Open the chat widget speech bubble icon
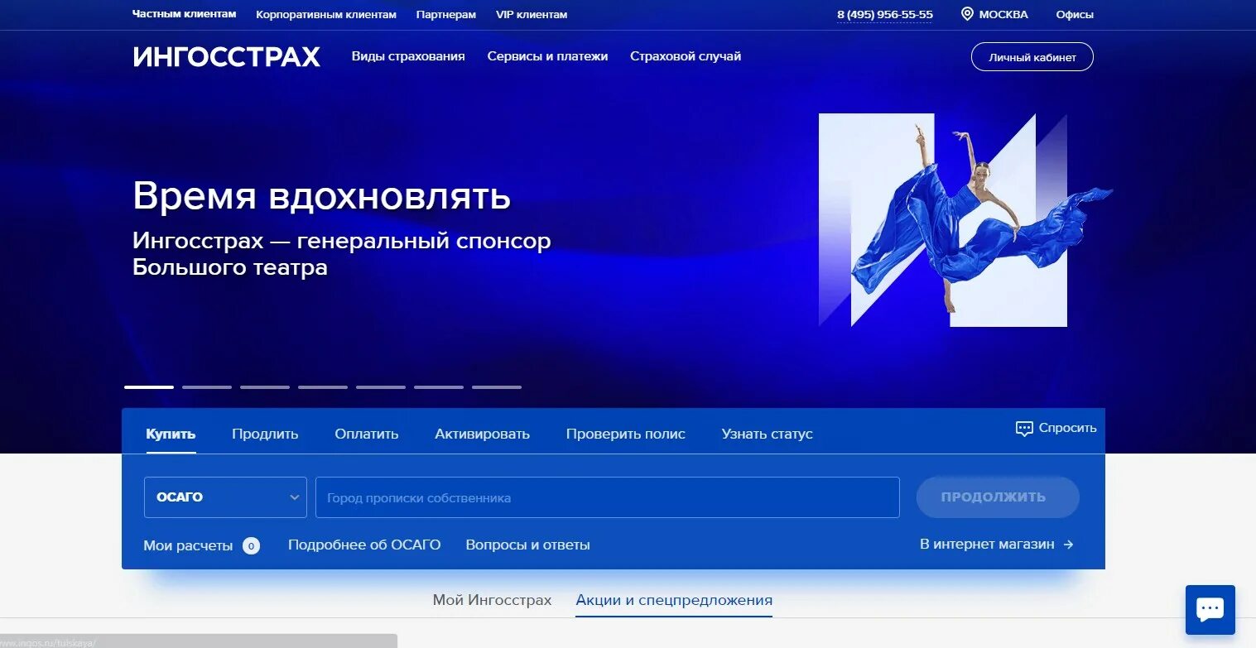The width and height of the screenshot is (1256, 648). (x=1210, y=610)
